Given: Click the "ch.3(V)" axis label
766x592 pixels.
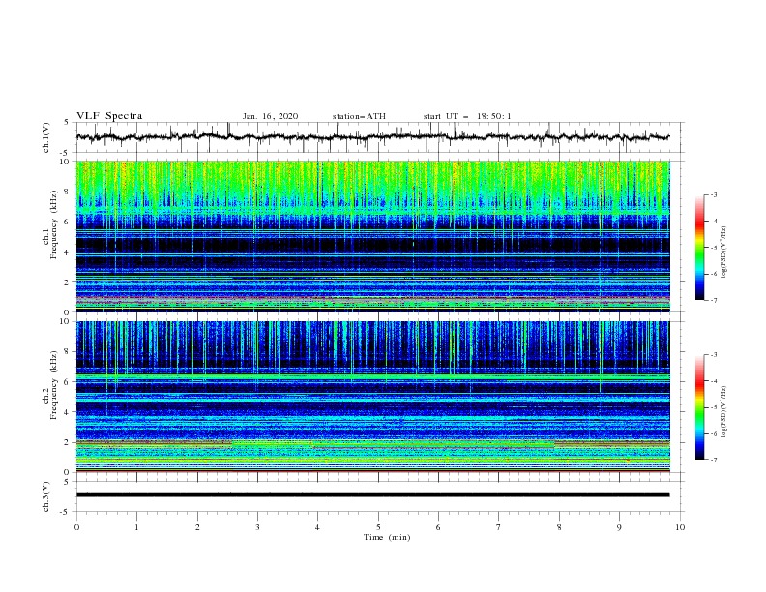Looking at the screenshot, I should [46, 496].
